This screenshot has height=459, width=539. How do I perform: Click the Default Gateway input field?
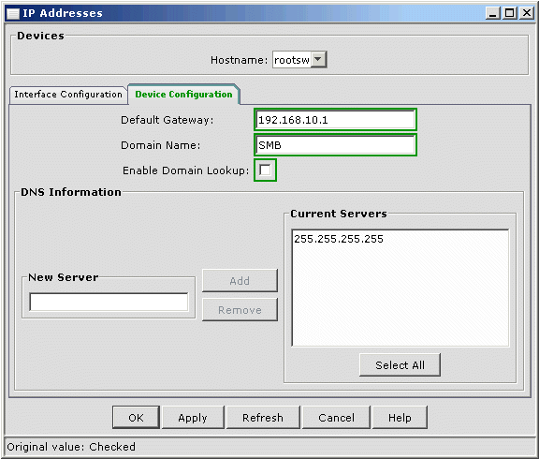pyautogui.click(x=335, y=120)
